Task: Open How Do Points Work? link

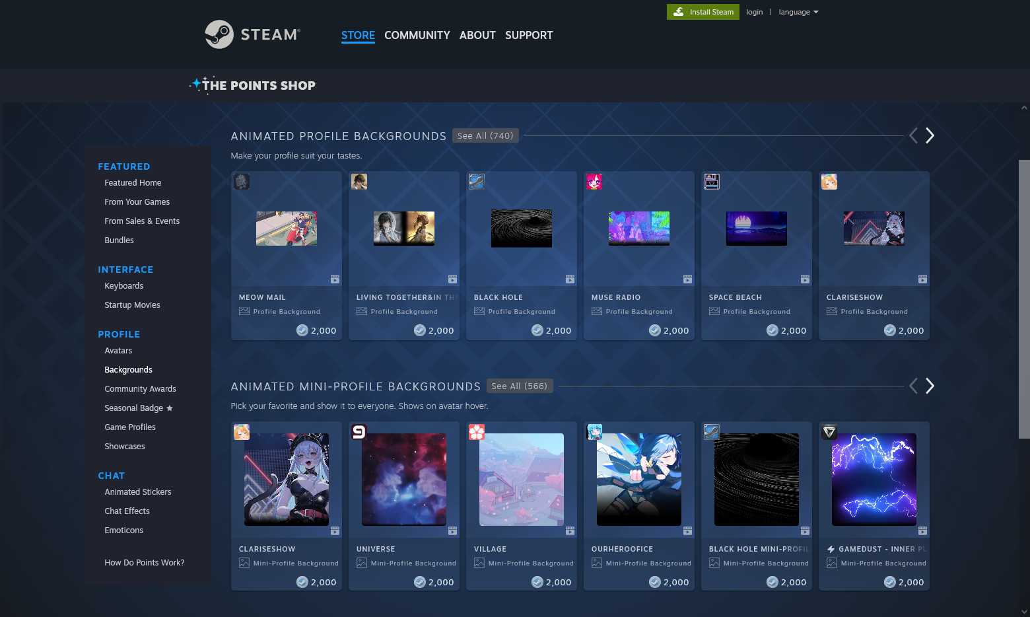Action: click(145, 563)
